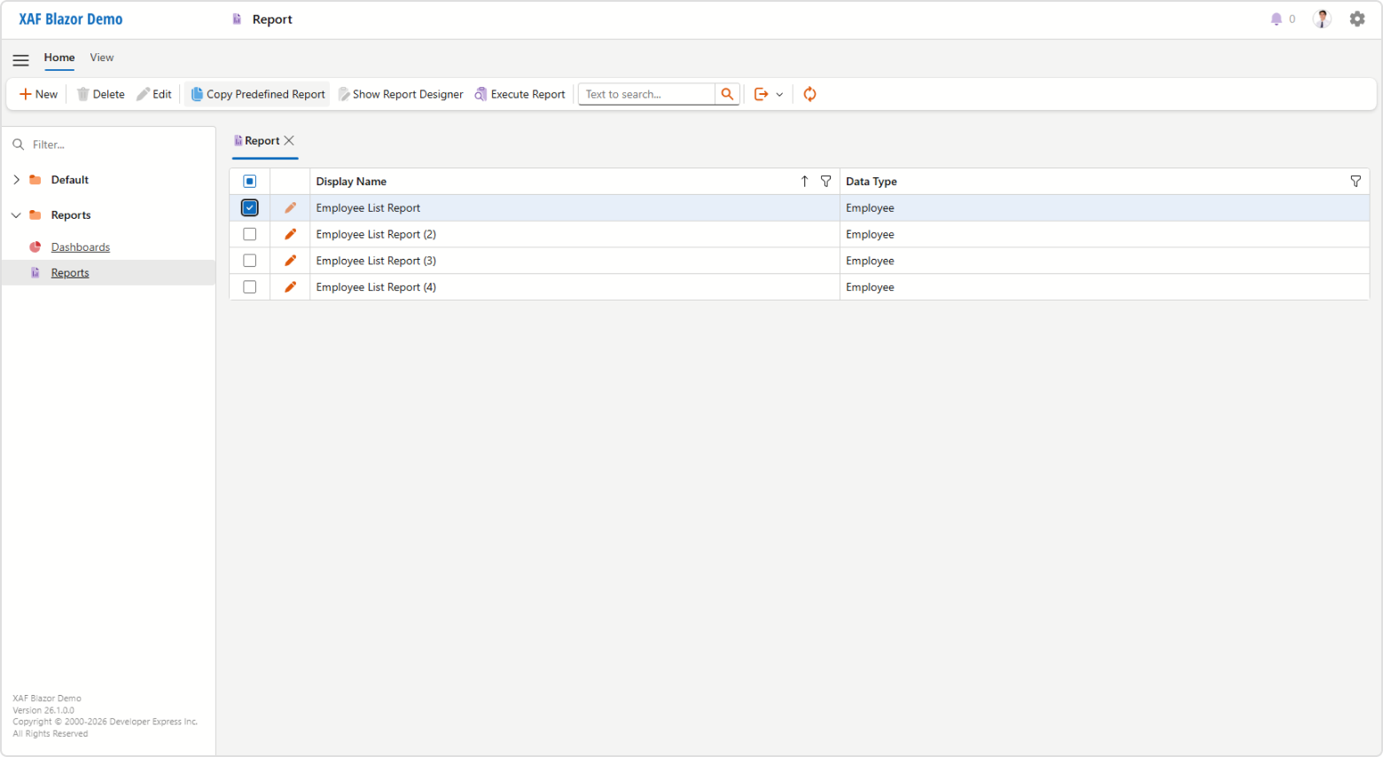
Task: Select Employee List Report (4) name cell
Action: (574, 287)
